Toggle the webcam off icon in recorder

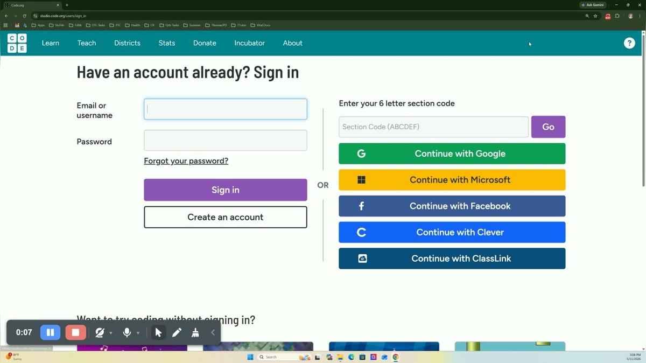point(100,333)
